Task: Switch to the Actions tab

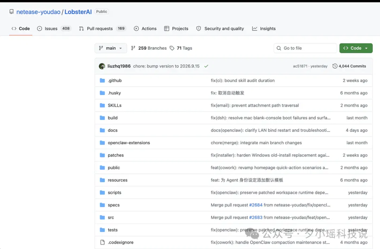Action: [x=145, y=28]
